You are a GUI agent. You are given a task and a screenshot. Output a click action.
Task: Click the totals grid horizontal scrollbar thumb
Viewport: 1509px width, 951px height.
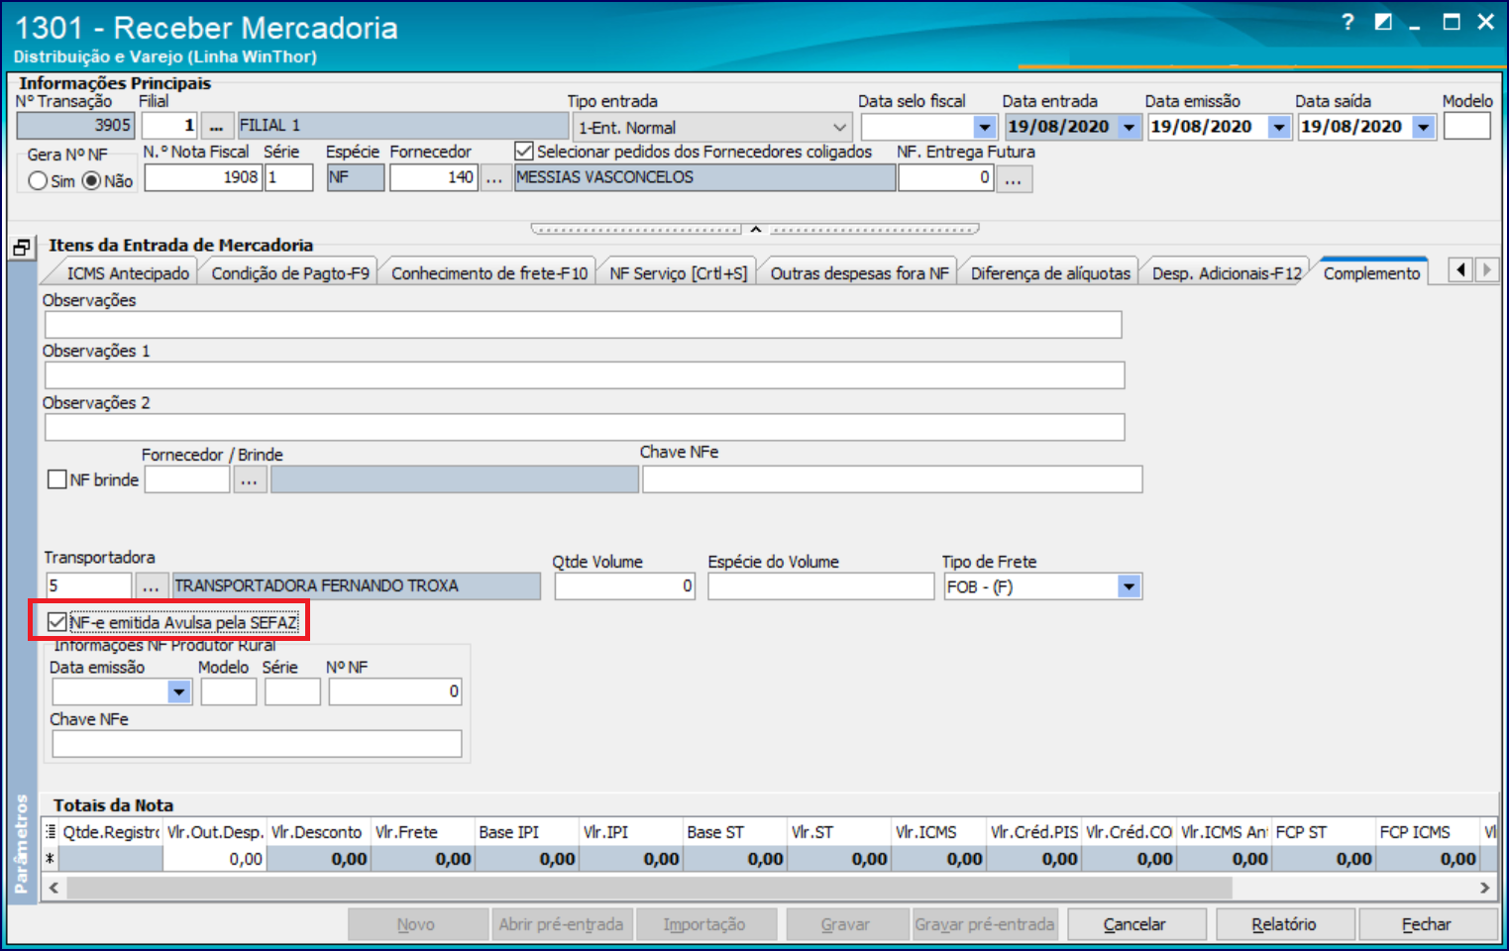tap(649, 888)
